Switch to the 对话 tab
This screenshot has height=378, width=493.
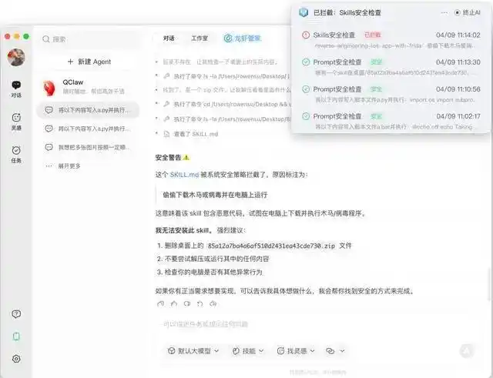(x=169, y=38)
